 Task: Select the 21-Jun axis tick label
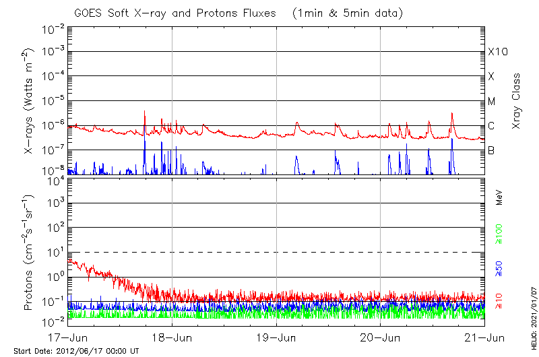click(x=484, y=337)
